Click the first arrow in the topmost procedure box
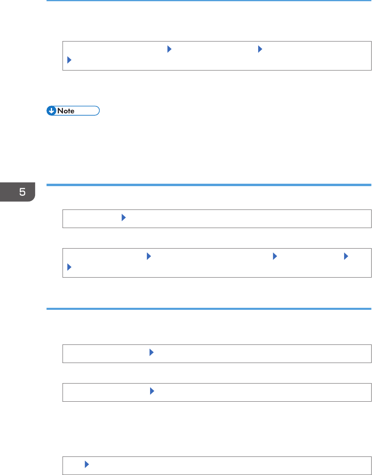Screen dimensions: 372x475 (169, 50)
